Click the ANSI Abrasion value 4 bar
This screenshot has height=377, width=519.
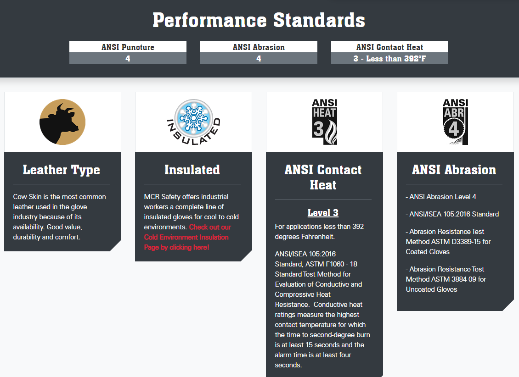[259, 59]
